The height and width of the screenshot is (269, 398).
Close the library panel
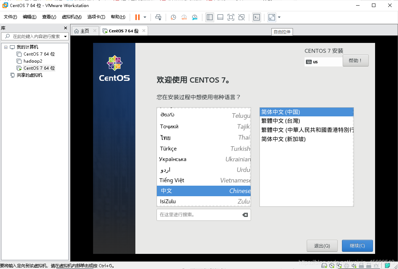click(x=66, y=28)
